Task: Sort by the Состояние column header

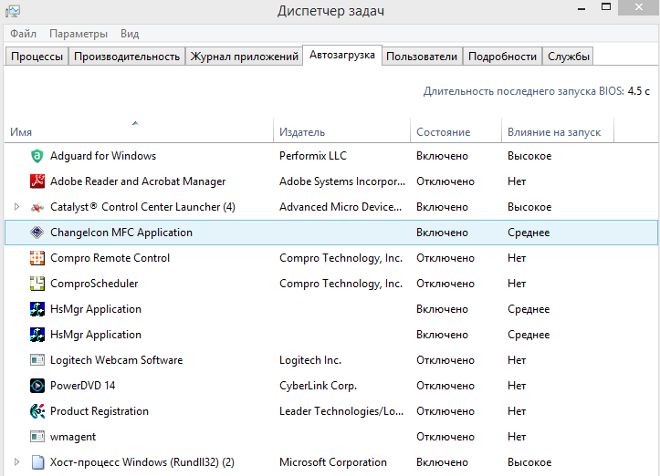Action: (444, 132)
